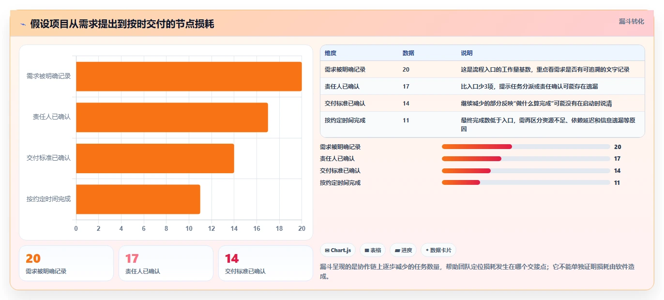This screenshot has width=664, height=300.
Task: Click the footnote paragraph starting 漏斗呈现的是
Action: pos(477,271)
